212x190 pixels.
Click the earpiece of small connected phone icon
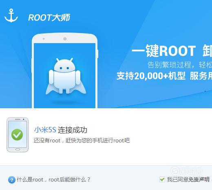click(18, 119)
